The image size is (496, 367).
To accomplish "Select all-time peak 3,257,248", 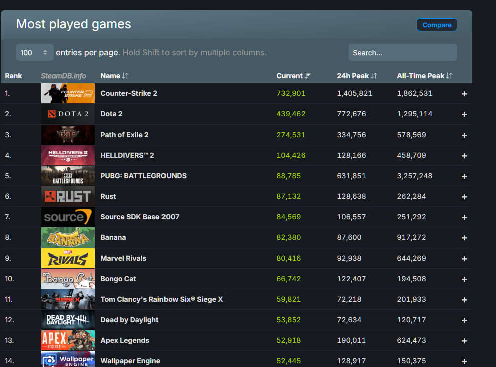I will click(x=414, y=176).
